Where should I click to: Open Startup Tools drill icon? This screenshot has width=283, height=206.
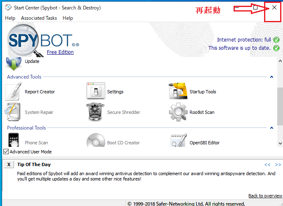178,91
